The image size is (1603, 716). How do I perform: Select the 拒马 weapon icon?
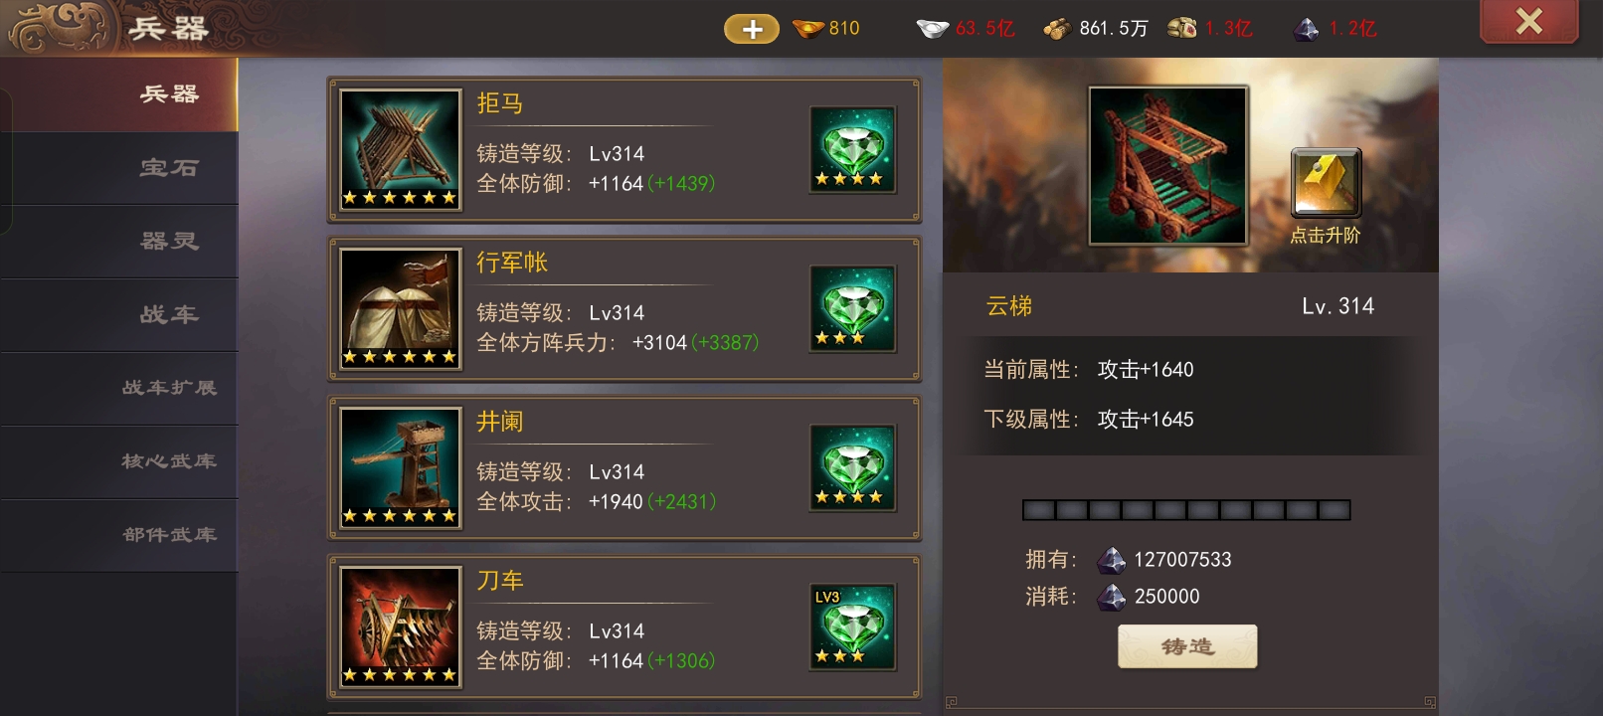[x=401, y=149]
